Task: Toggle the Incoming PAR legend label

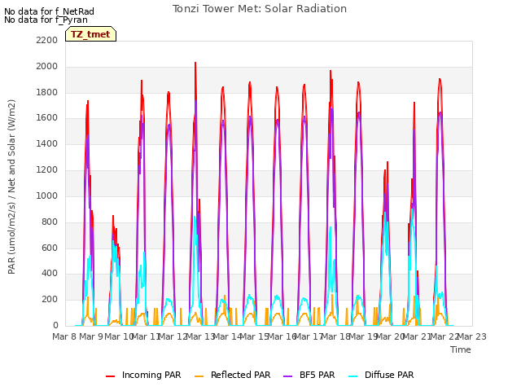Action: (151, 375)
